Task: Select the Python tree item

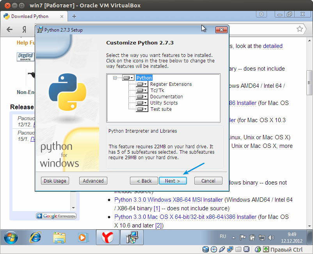Action: [144, 78]
